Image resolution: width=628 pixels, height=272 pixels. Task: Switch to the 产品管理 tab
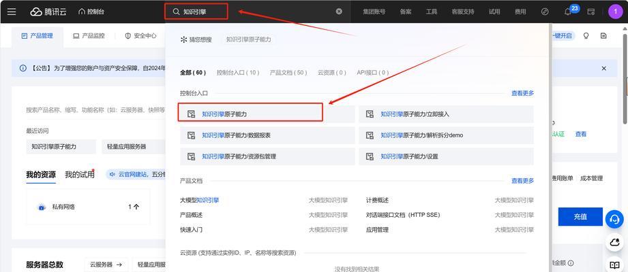pos(38,35)
